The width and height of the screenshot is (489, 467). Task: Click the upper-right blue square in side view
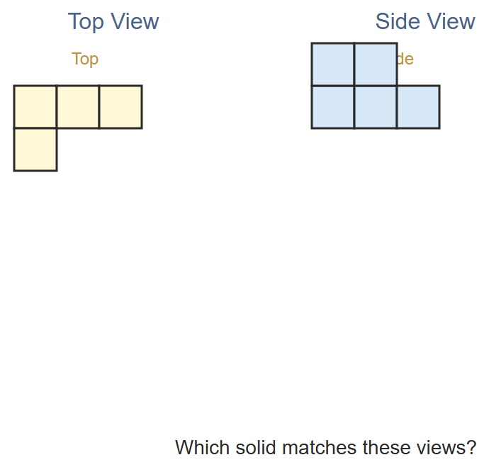(x=376, y=64)
